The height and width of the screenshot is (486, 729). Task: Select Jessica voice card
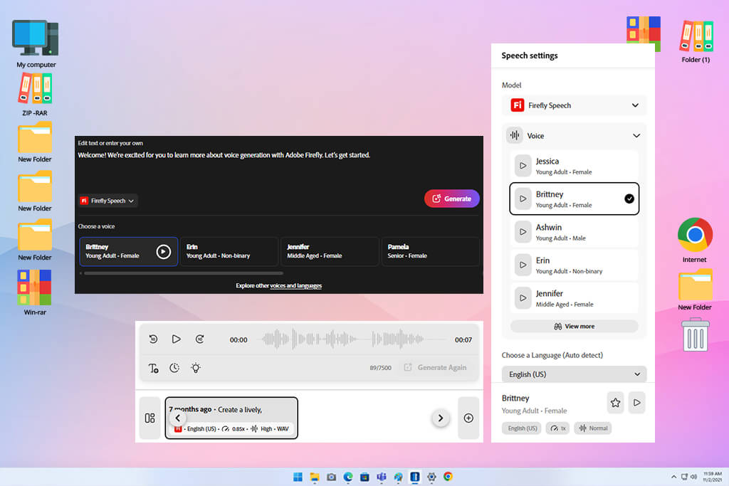pos(575,166)
